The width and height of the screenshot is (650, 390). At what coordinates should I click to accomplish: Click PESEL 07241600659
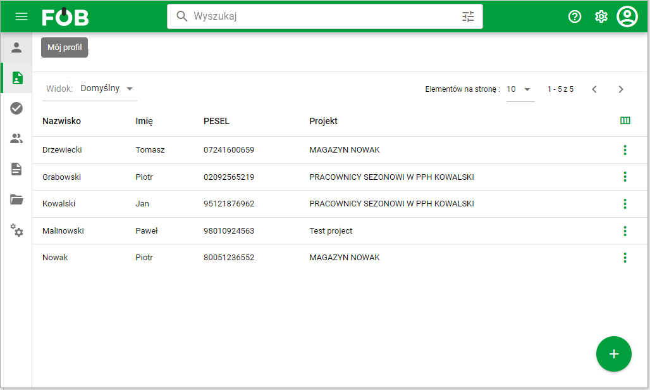229,150
